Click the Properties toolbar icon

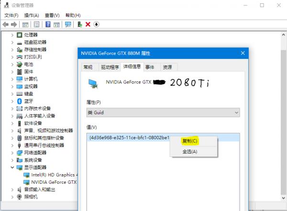(37, 24)
